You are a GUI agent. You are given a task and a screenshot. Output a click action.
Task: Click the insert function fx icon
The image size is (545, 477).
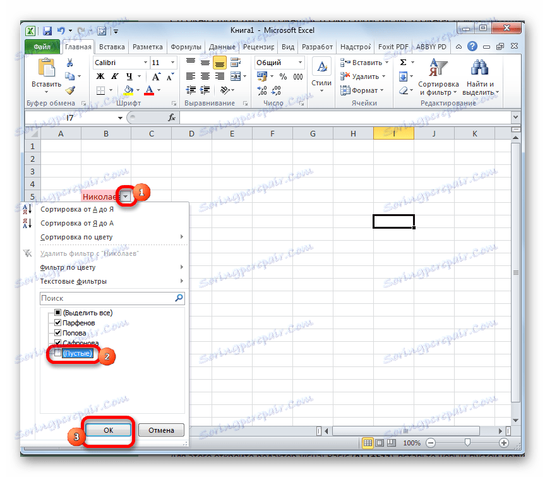(172, 118)
